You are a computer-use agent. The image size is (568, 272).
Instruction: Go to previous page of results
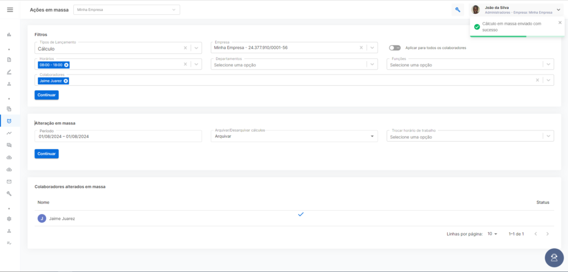pos(536,234)
